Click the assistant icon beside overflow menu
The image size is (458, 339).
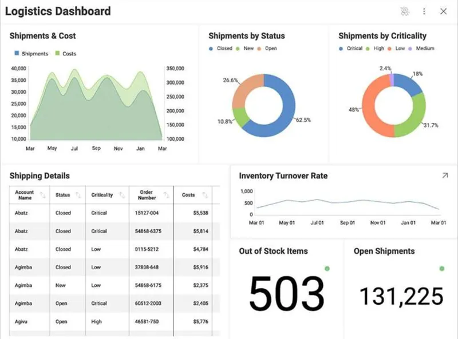405,11
